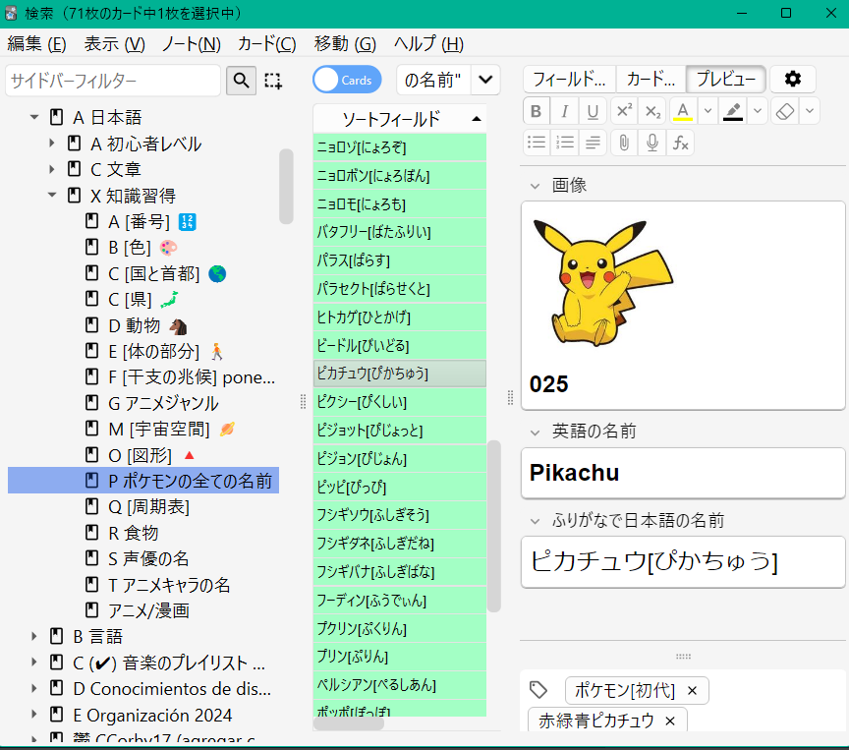Select the P ポケモンの全ての名前 deck
Viewport: 849px width, 750px height.
click(x=143, y=481)
